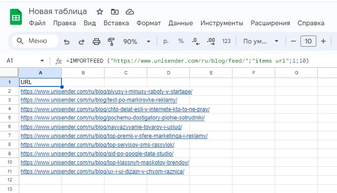This screenshot has width=337, height=193.
Task: Open the Расширения menu
Action: click(270, 23)
